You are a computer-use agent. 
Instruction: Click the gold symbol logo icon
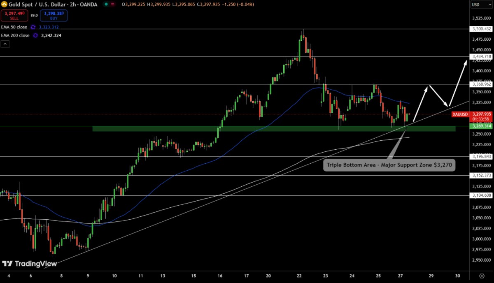5,4
